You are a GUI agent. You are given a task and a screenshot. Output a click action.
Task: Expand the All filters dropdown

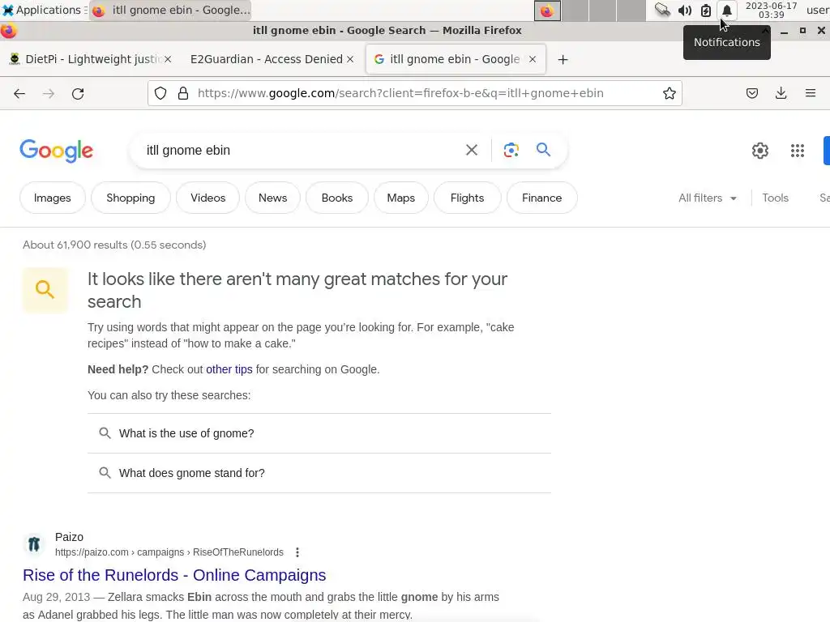click(708, 198)
